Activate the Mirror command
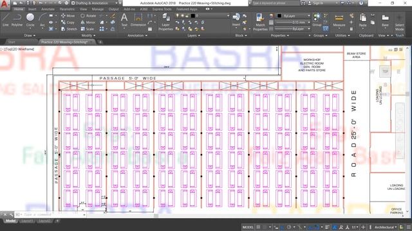Screen dimensions: 412x231 [88, 22]
